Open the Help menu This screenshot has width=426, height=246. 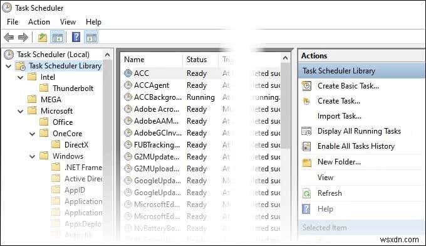93,22
